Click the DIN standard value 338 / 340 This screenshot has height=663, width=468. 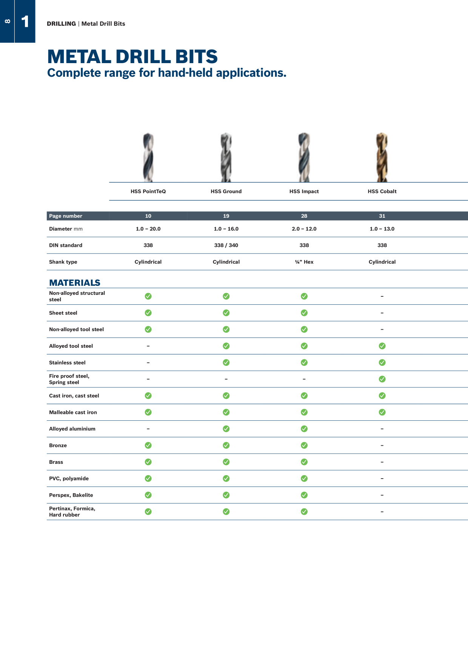226,245
